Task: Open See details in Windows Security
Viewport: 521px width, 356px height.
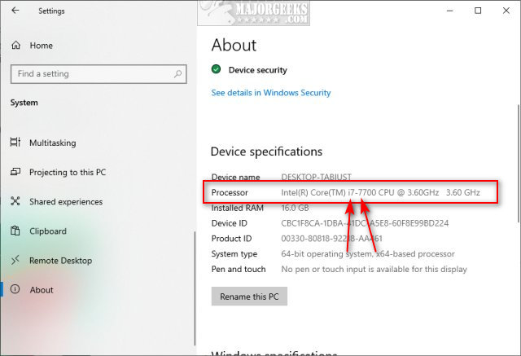Action: click(271, 93)
